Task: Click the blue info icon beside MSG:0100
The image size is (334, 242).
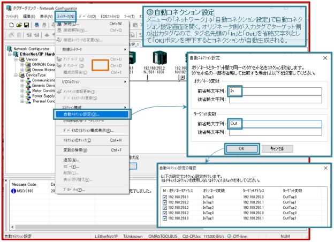Action: [13, 191]
